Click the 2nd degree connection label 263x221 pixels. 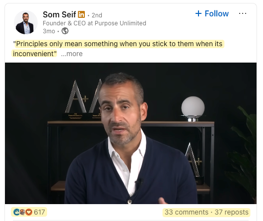click(97, 15)
